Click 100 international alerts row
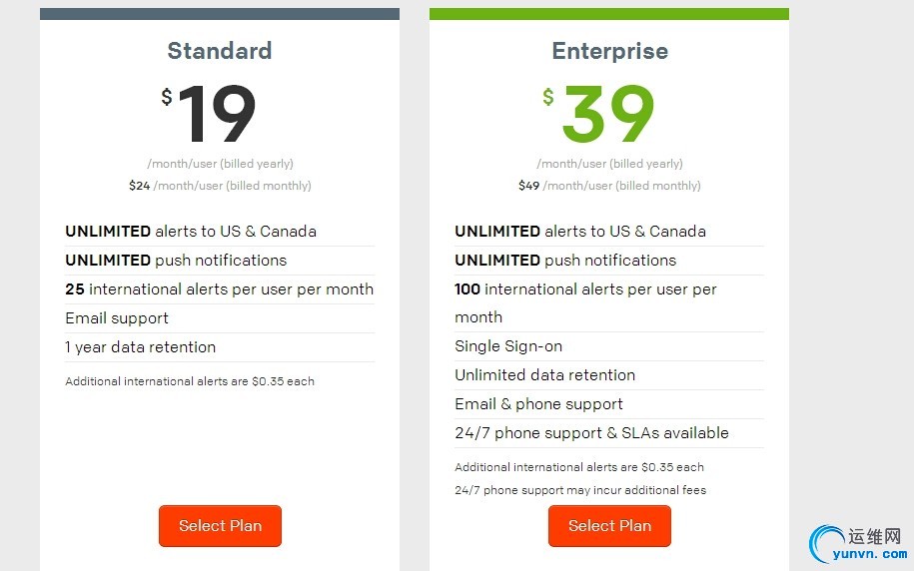Viewport: 914px width, 571px height. (609, 303)
